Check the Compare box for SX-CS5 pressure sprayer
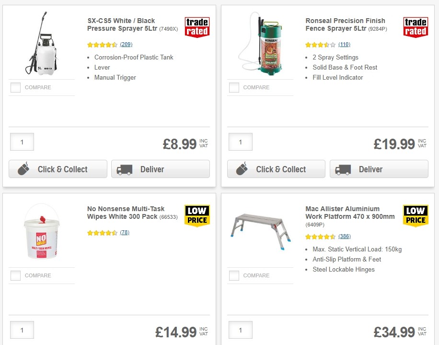The height and width of the screenshot is (345, 439). [15, 87]
